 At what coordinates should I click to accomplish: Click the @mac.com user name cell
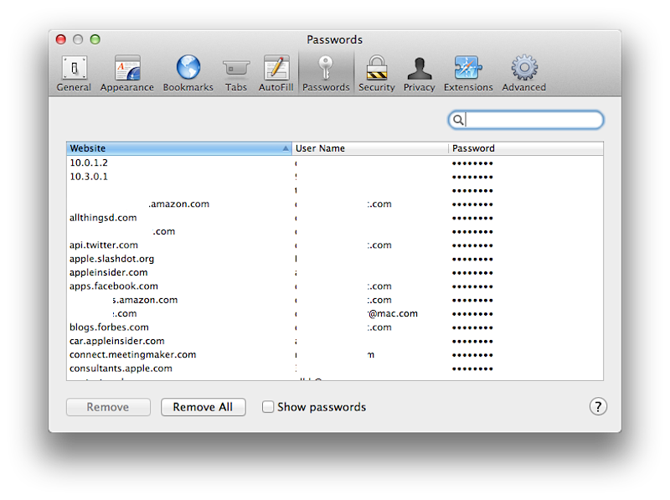tap(370, 313)
